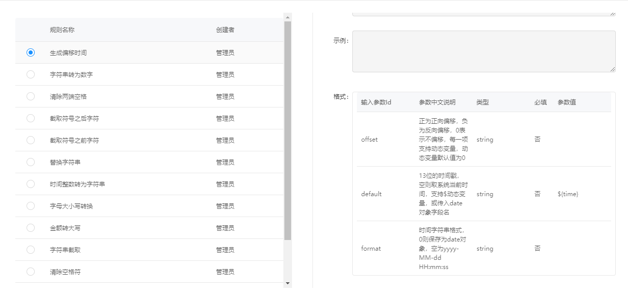This screenshot has height=294, width=628.
Task: Pick the 截取符号之前字符 radio option
Action: click(x=31, y=140)
